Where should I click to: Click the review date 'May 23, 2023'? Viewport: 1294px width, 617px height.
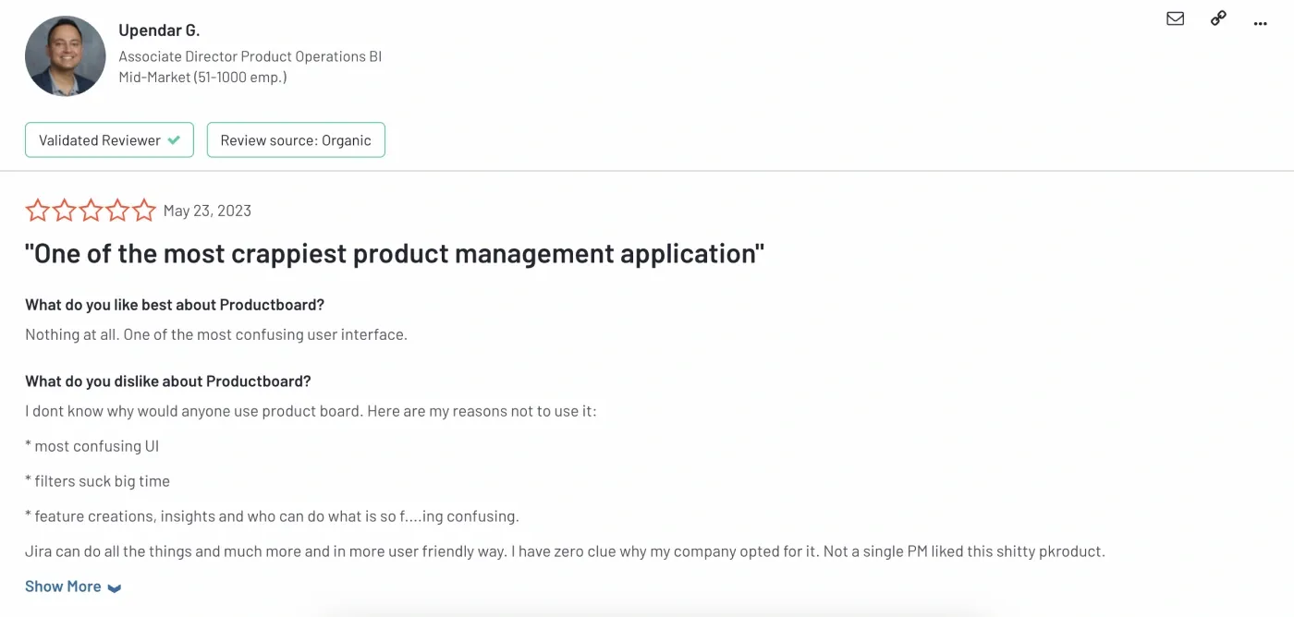[207, 210]
